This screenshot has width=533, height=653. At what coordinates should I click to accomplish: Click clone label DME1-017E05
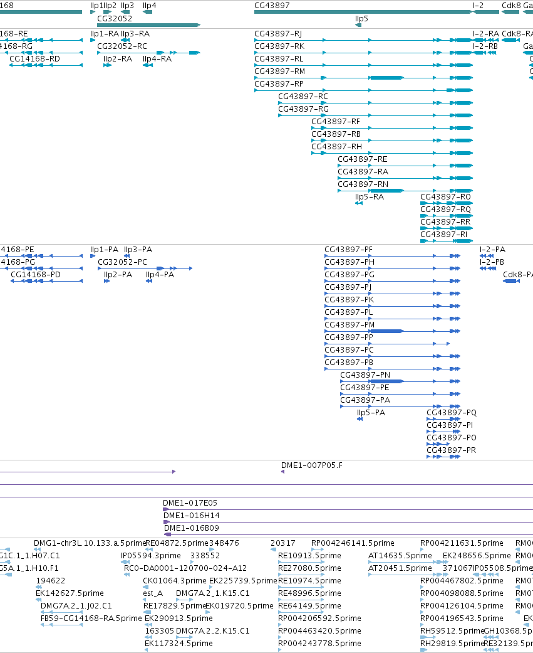pyautogui.click(x=190, y=502)
